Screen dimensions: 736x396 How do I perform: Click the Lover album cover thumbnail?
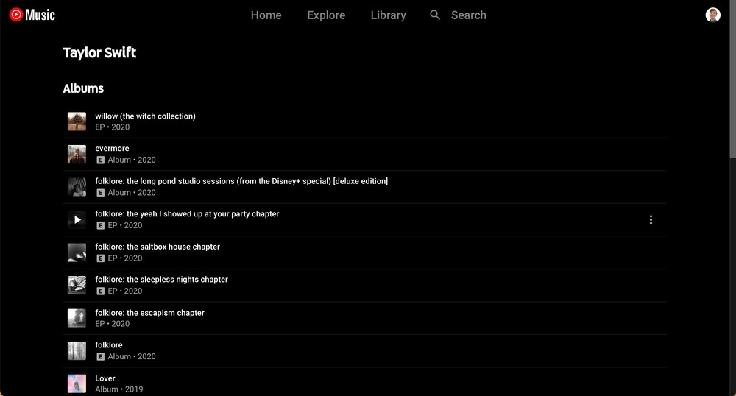tap(77, 383)
